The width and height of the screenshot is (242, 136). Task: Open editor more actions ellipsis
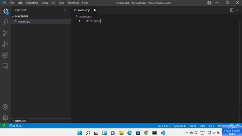(x=237, y=10)
